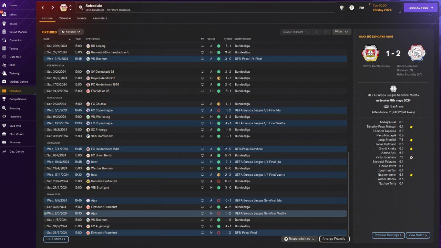The height and width of the screenshot is (248, 441).
Task: Open the U19 Fixtures button
Action: click(x=56, y=239)
